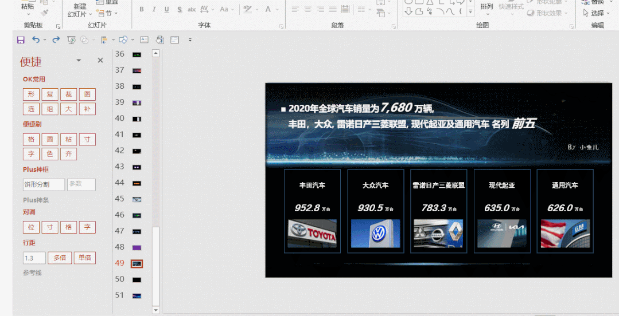
Task: Apply bold formatting
Action: tap(141, 9)
